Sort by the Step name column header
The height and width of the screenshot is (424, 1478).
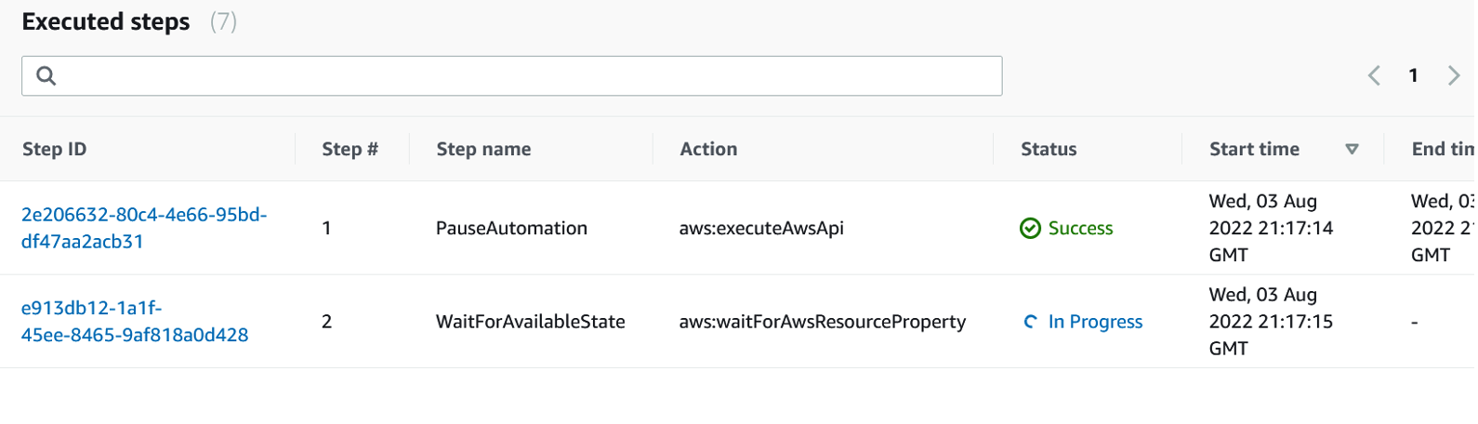point(483,149)
